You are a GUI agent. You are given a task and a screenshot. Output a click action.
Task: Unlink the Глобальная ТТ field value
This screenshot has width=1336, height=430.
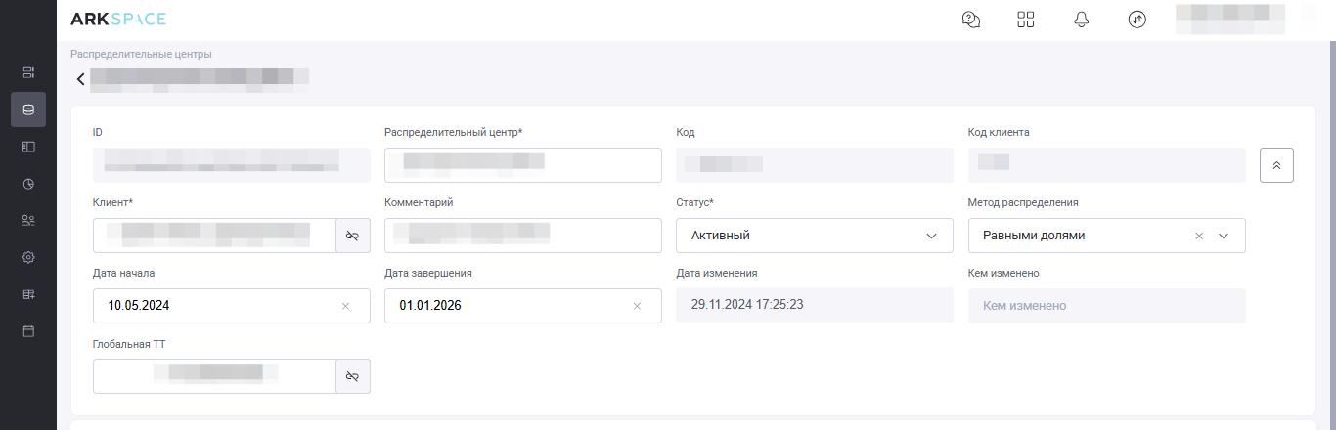[353, 376]
